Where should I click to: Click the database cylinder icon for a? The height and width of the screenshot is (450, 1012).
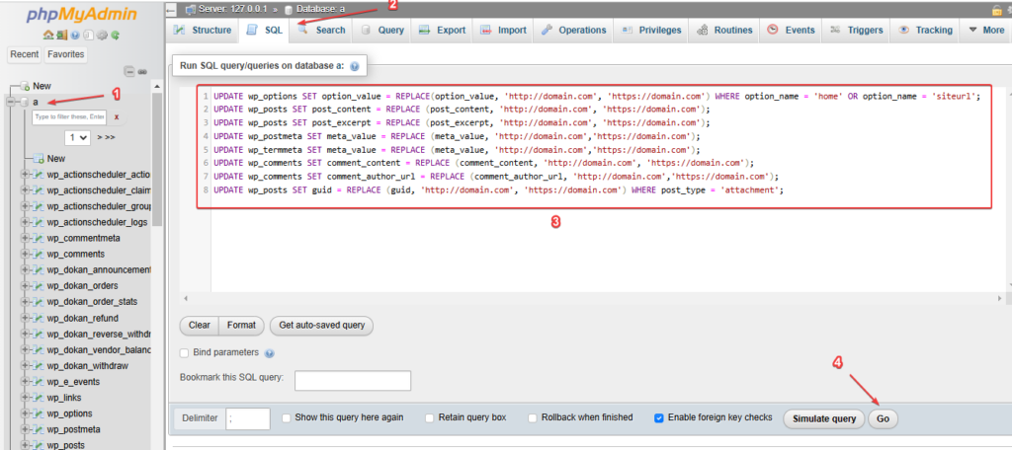coord(25,102)
